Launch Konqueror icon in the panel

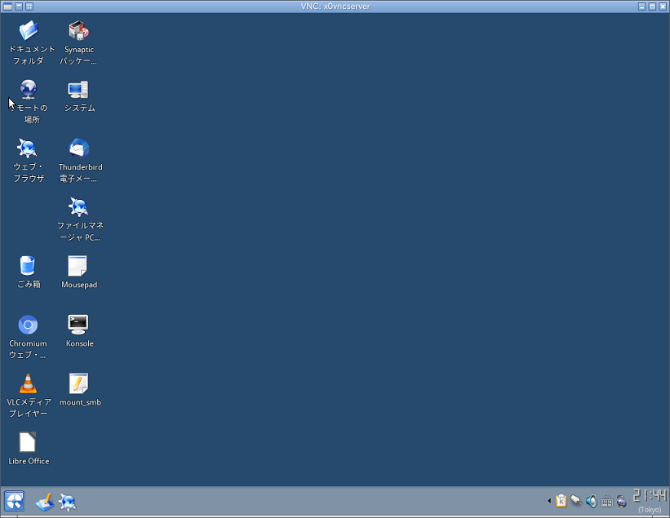point(68,502)
